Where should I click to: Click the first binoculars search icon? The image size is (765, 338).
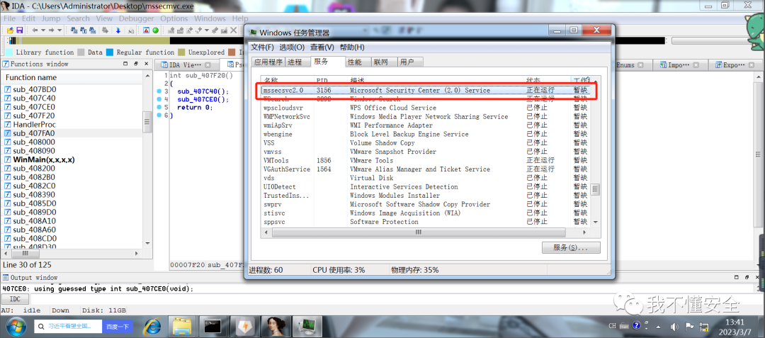pos(74,30)
